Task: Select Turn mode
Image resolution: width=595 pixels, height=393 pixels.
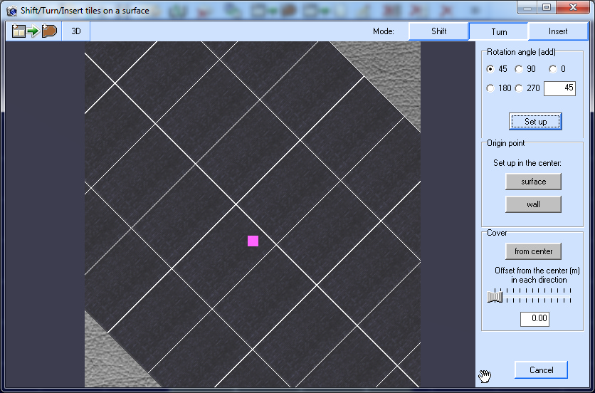Action: [499, 31]
